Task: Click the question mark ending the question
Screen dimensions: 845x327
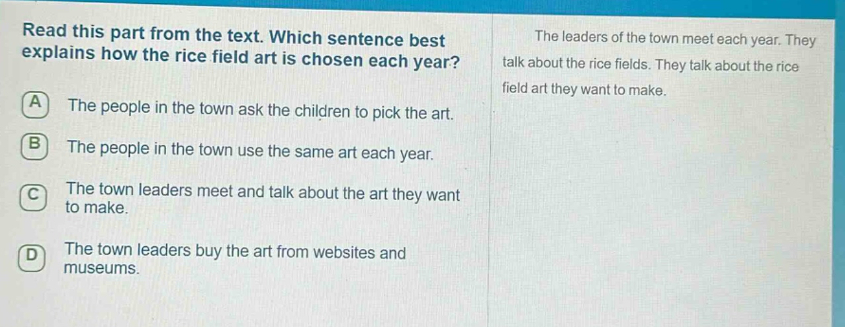Action: click(x=456, y=58)
